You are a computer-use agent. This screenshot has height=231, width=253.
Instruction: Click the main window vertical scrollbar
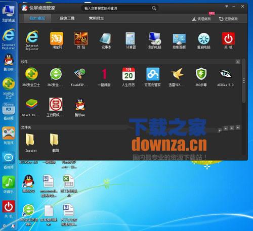click(x=244, y=80)
